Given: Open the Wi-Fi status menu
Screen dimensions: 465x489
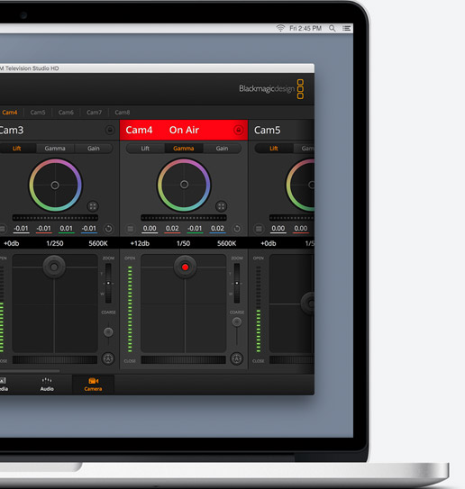Looking at the screenshot, I should [x=280, y=29].
